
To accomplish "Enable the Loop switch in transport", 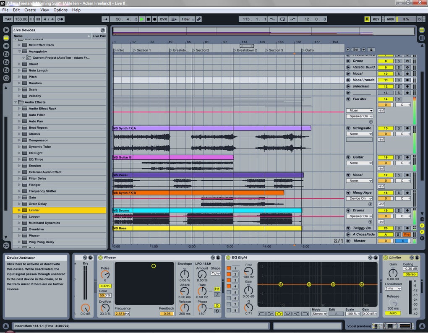I will coord(283,19).
